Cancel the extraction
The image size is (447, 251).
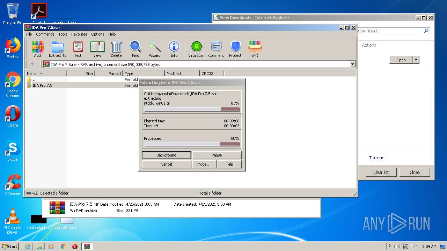click(x=167, y=164)
